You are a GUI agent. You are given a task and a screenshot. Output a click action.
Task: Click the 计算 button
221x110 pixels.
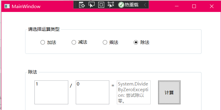point(169,92)
